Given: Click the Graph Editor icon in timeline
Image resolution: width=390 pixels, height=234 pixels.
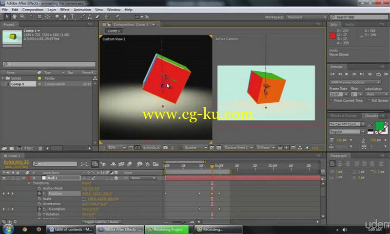Looking at the screenshot, I should [156, 164].
